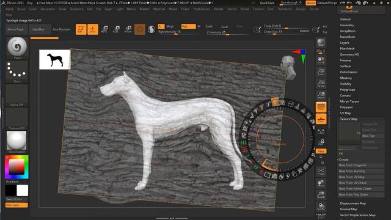Viewport: 391px width, 220px height.
Task: Select the Move transform icon
Action: pos(104,29)
